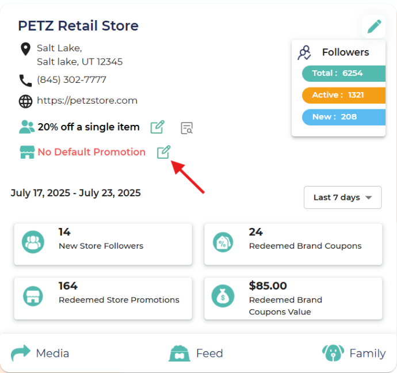Click the phone number (845) 302-7777
The image size is (397, 373).
71,80
